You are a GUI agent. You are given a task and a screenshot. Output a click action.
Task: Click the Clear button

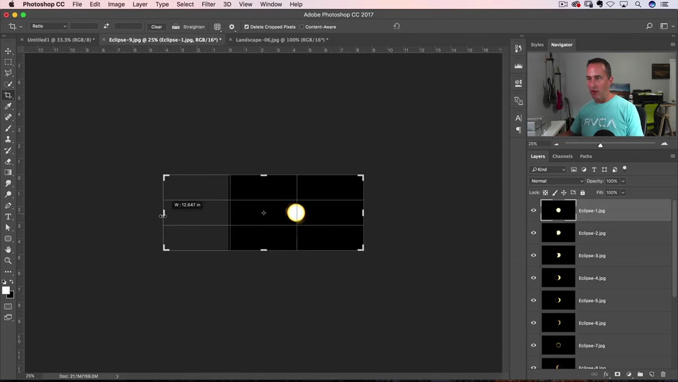tap(157, 27)
